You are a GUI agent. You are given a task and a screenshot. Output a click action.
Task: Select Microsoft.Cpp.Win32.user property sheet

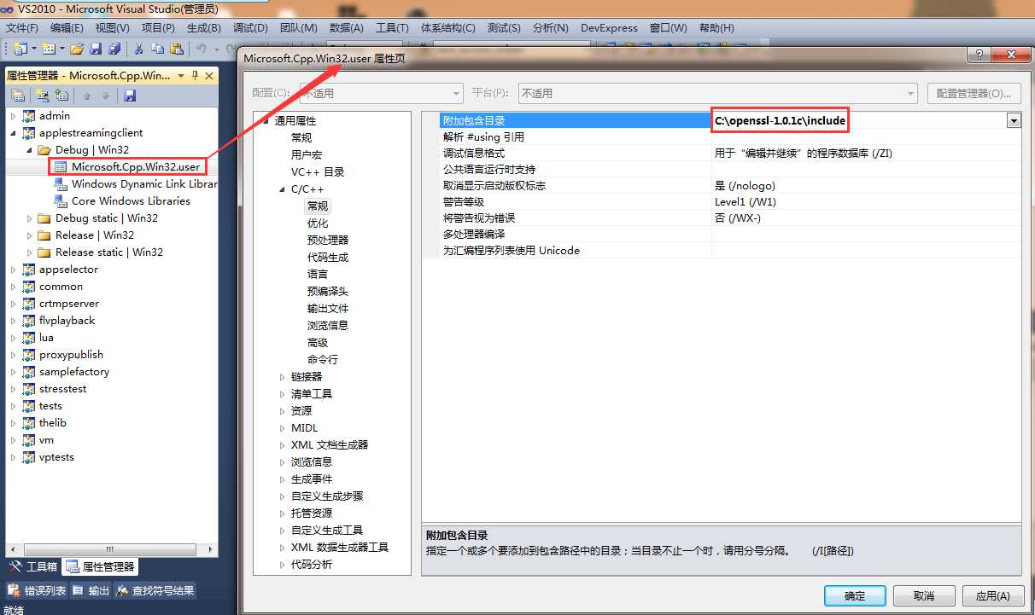tap(135, 167)
